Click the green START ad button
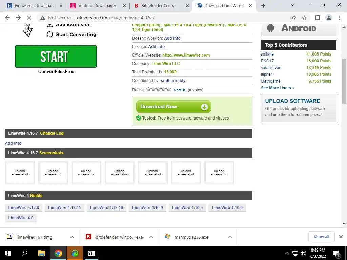 click(56, 57)
